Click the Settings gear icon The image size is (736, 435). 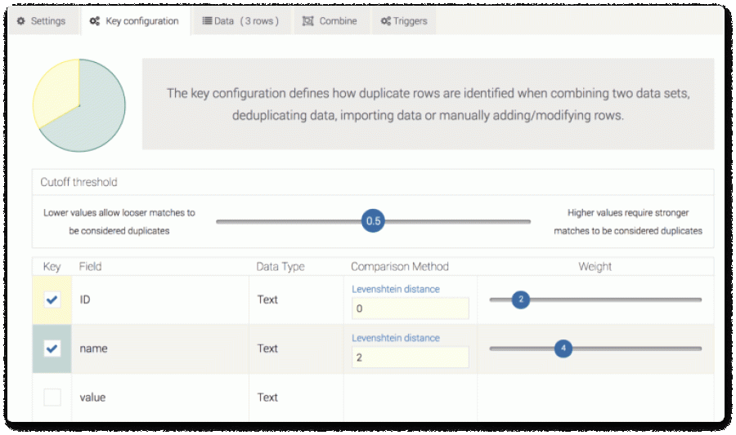(21, 21)
